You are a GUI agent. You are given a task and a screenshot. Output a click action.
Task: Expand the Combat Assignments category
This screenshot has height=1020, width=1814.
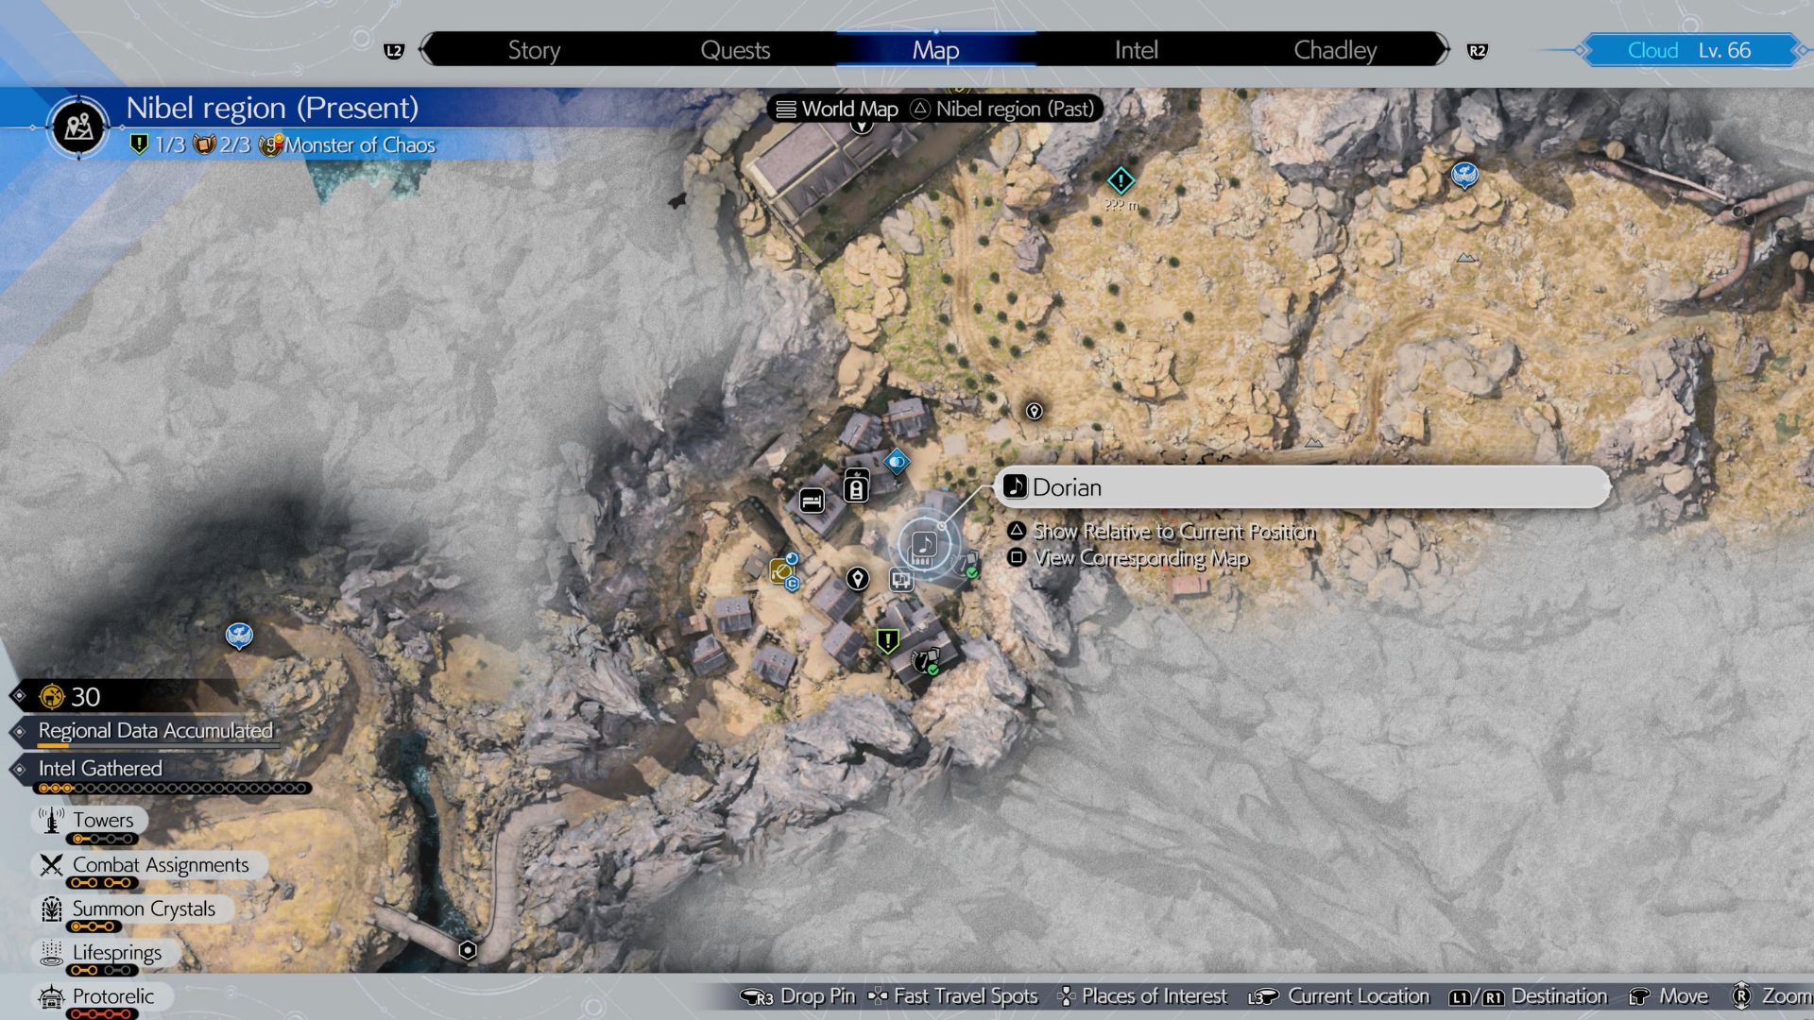point(160,865)
